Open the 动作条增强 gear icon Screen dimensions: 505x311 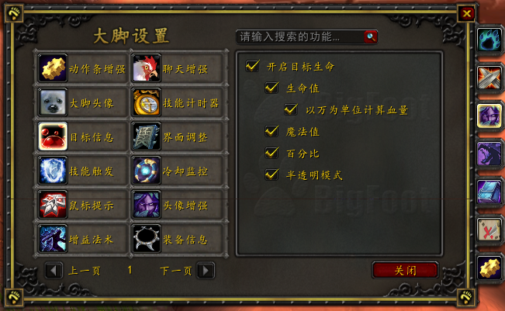click(53, 68)
